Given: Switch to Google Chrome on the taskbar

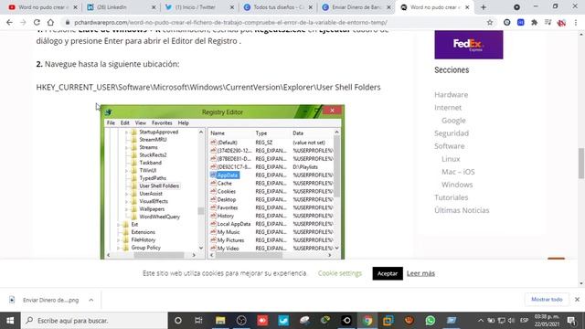Looking at the screenshot, I should pyautogui.click(x=367, y=321).
